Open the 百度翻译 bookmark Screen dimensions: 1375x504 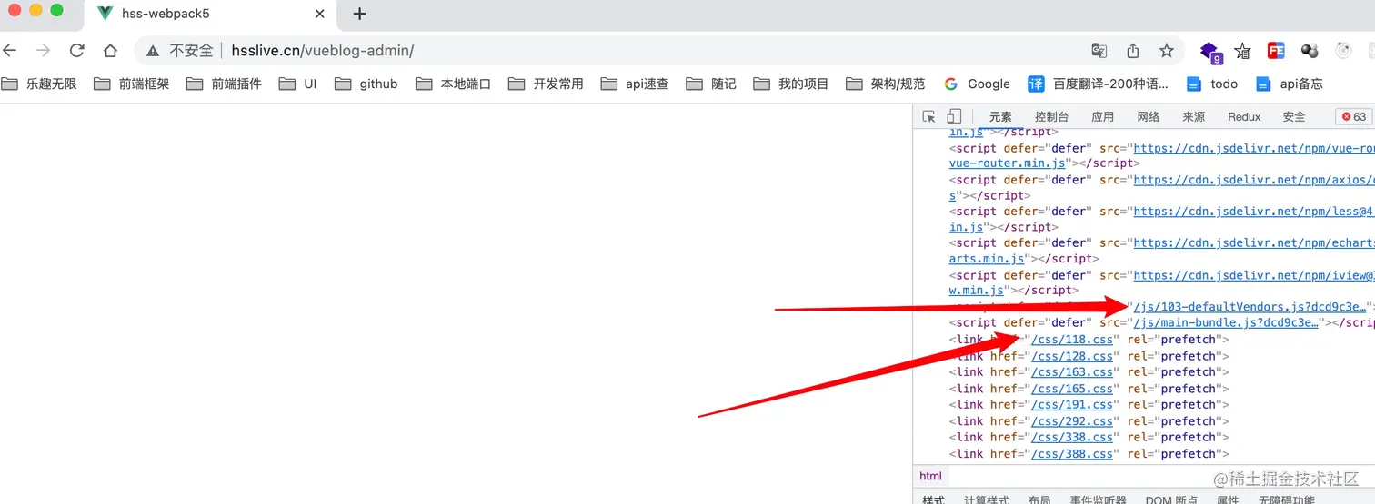point(1099,84)
